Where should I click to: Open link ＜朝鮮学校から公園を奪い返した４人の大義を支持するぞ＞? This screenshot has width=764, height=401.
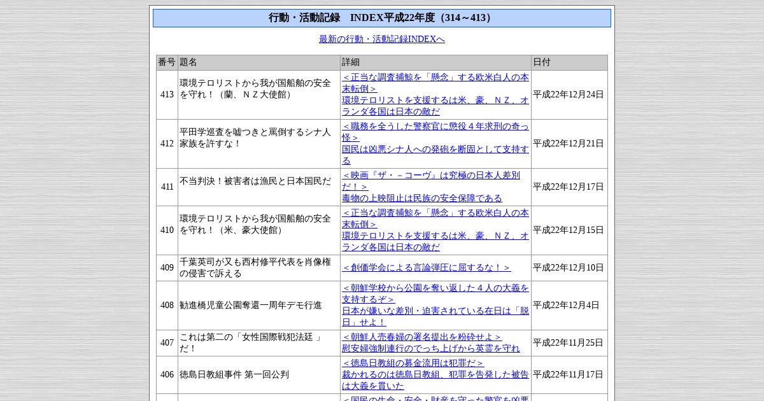(x=435, y=293)
